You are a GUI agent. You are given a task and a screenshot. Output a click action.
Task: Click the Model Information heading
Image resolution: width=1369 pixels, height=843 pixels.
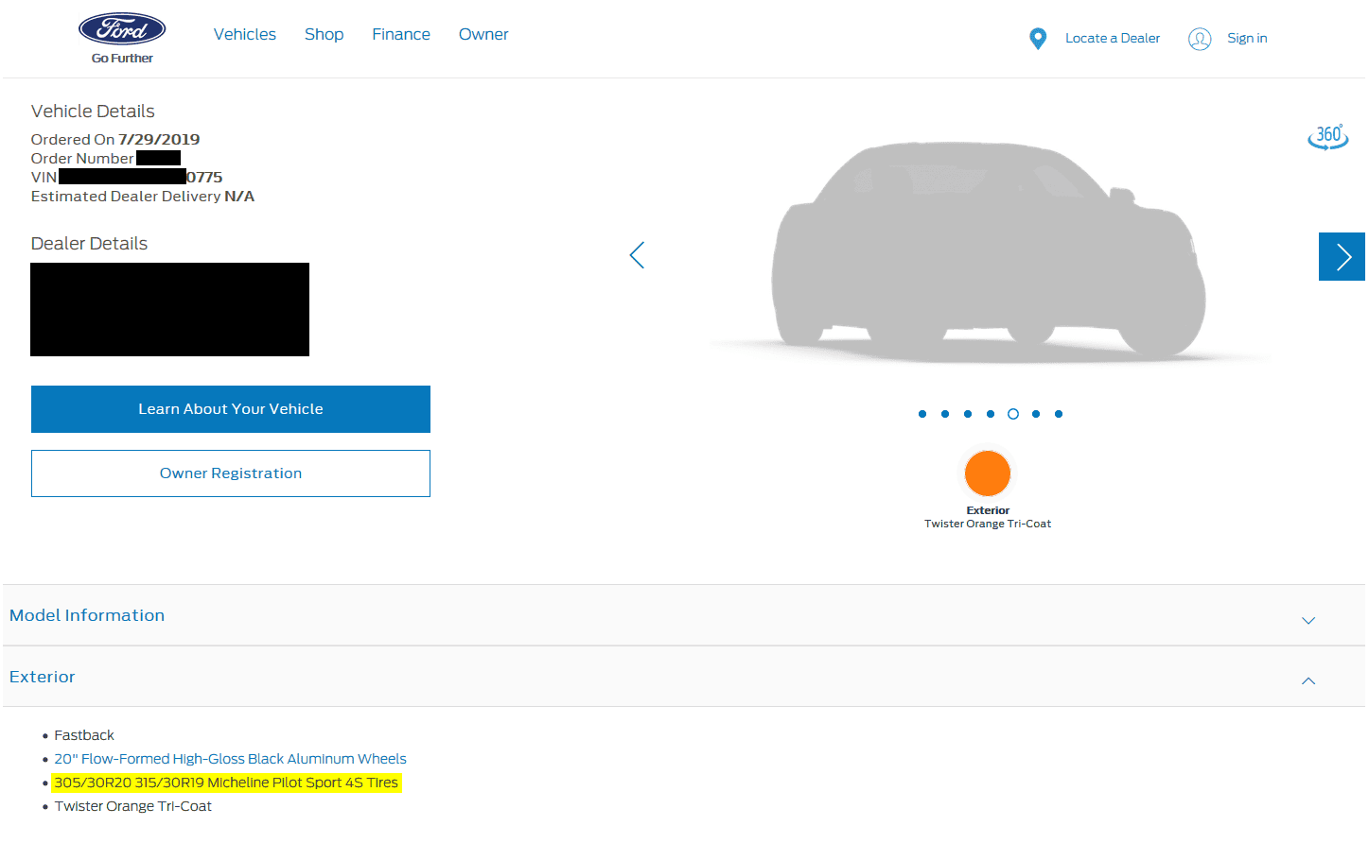[87, 615]
